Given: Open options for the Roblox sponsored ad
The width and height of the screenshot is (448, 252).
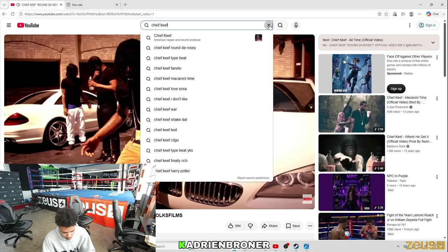Looking at the screenshot, I should [437, 57].
